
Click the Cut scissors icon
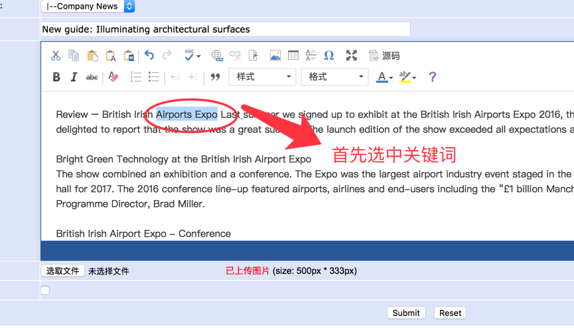(56, 56)
